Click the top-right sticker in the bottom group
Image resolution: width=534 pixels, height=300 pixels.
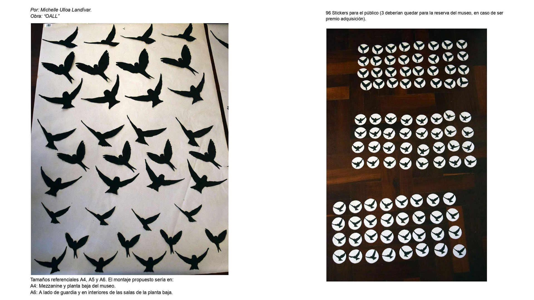tap(449, 199)
